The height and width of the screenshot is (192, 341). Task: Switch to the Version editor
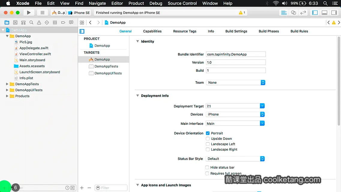(x=303, y=13)
